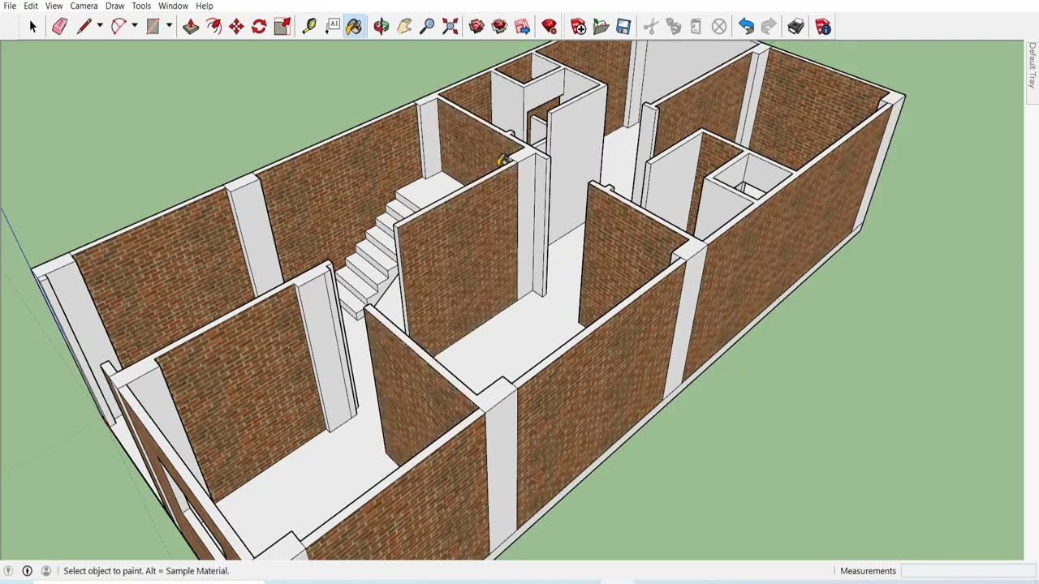
Task: Click the Zoom Extents tool
Action: point(450,27)
